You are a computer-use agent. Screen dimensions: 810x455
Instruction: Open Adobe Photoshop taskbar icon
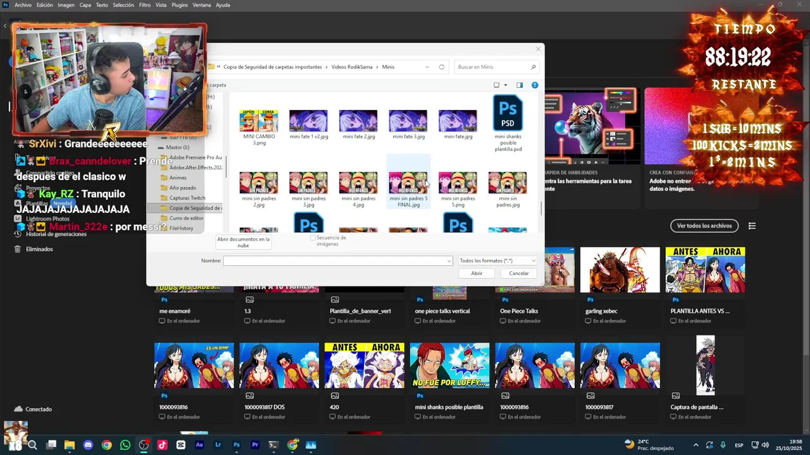(237, 445)
